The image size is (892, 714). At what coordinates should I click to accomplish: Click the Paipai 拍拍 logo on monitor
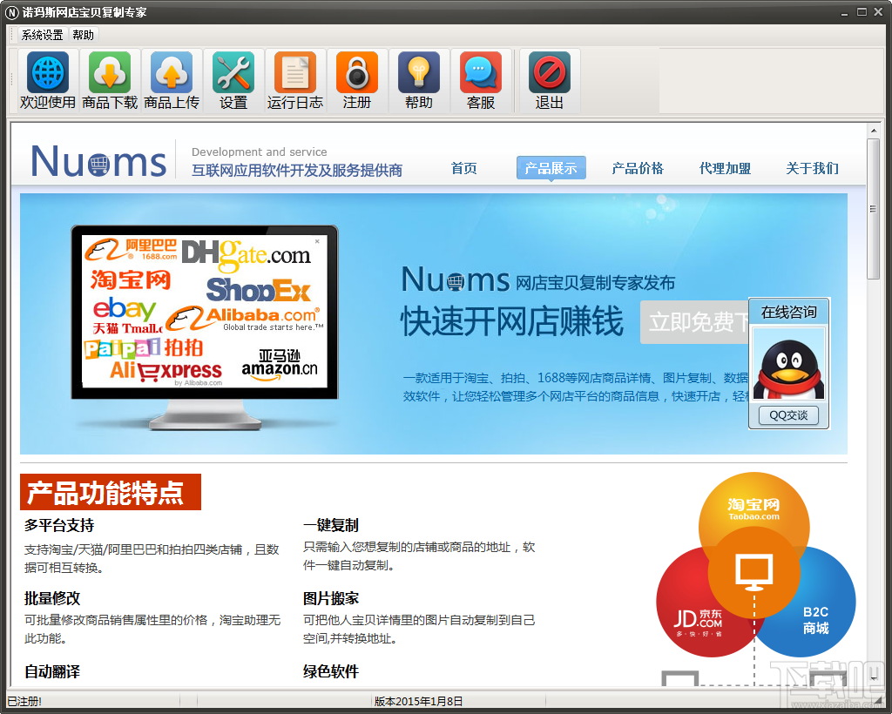click(144, 347)
